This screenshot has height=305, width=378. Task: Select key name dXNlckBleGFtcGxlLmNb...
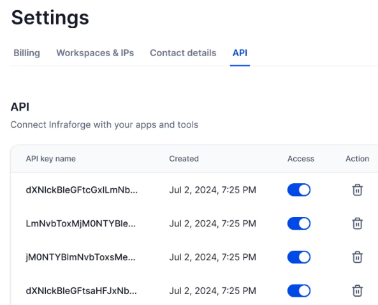[x=82, y=190]
